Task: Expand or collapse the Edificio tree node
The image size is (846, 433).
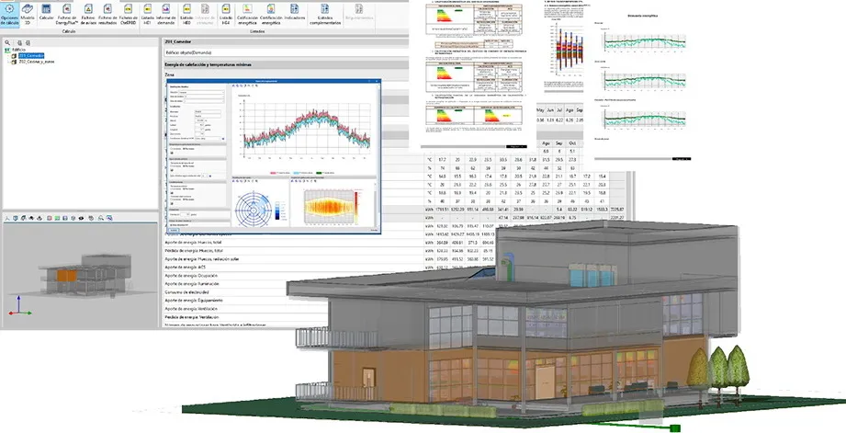Action: click(x=5, y=50)
